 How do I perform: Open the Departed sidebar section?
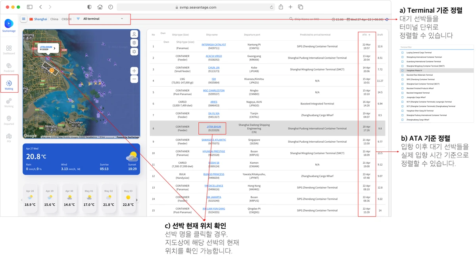click(x=9, y=120)
